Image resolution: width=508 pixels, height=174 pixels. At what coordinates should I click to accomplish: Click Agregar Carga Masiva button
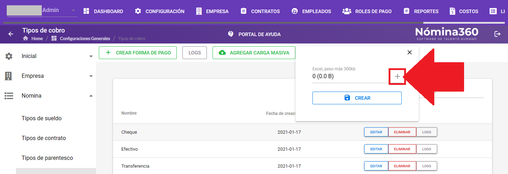coord(254,53)
